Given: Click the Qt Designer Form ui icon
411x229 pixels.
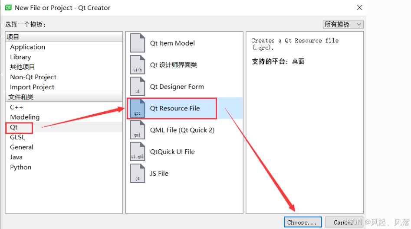Looking at the screenshot, I should point(137,87).
